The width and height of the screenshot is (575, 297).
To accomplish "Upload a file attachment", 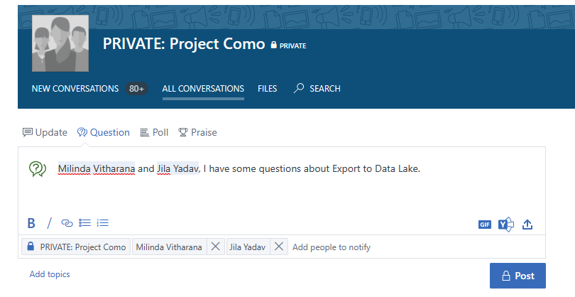I will pos(527,225).
